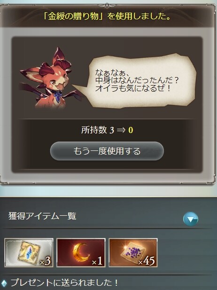Click the 「金綬の贈り物」を使用しました title
Image resolution: width=217 pixels, height=290 pixels.
pos(107,16)
